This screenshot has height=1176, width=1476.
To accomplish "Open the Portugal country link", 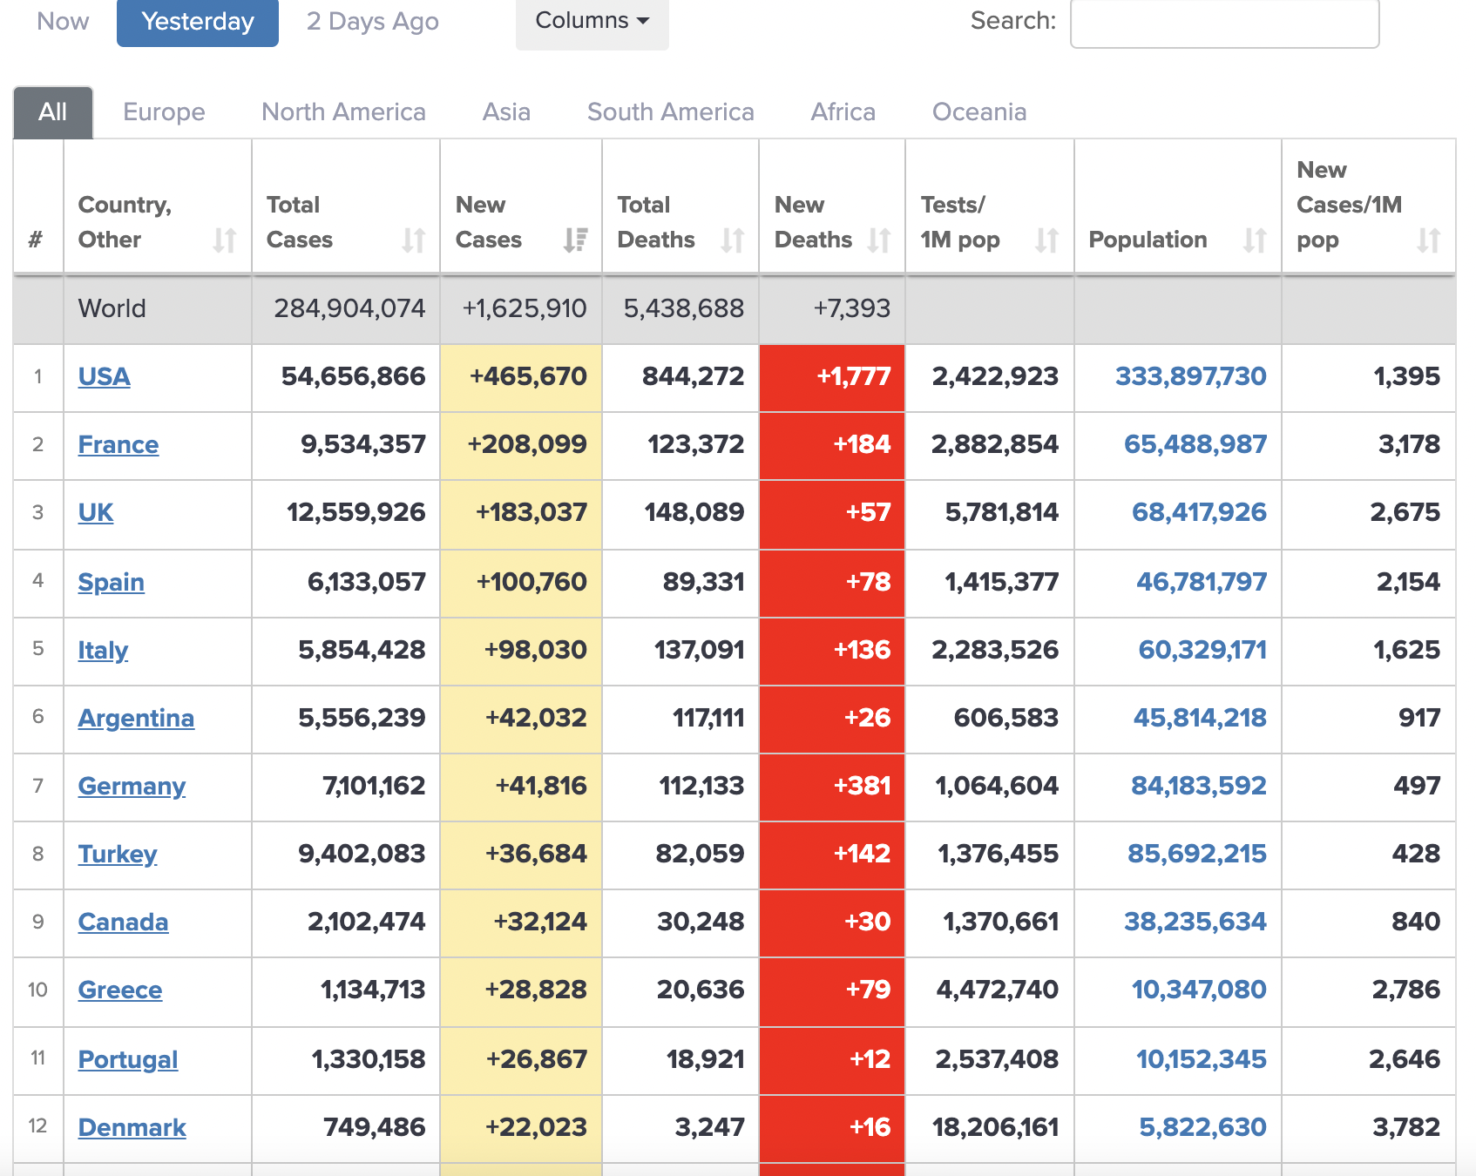I will click(128, 1059).
